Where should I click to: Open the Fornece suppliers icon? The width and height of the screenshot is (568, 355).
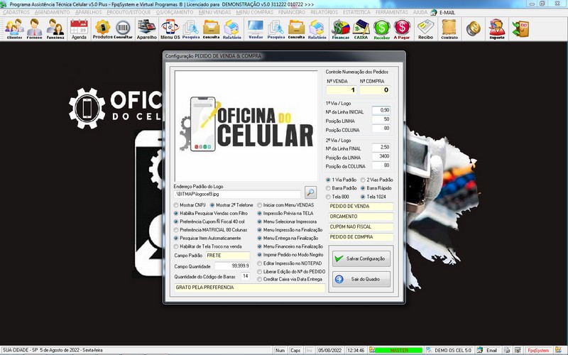click(34, 29)
